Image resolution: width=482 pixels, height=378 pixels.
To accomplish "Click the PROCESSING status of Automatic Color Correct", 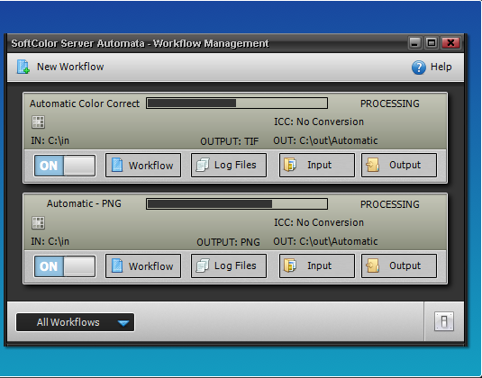I will coord(390,103).
